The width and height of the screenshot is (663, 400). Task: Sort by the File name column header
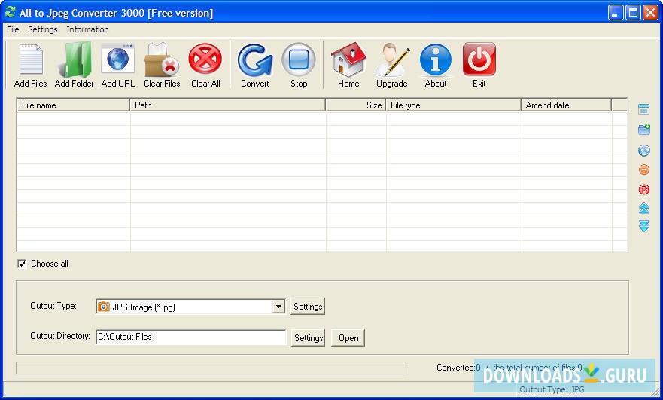tap(73, 105)
